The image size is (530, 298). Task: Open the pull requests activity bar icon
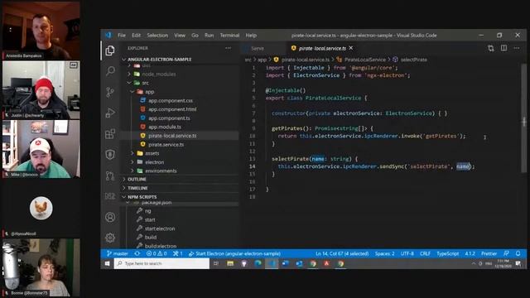pos(110,175)
